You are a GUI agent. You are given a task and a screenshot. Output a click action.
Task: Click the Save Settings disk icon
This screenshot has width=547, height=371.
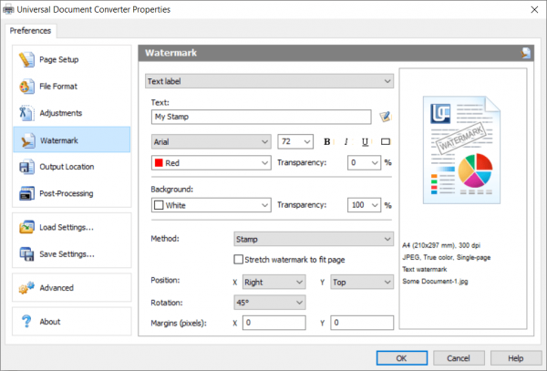pyautogui.click(x=26, y=253)
